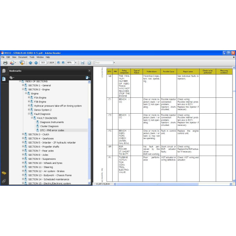Click the 'Repair action' column header
This screenshot has width=236, height=236.
[x=188, y=71]
